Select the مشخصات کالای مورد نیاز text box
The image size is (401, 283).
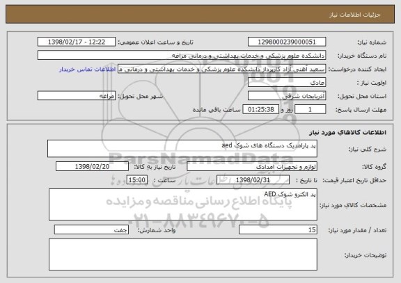pos(183,204)
